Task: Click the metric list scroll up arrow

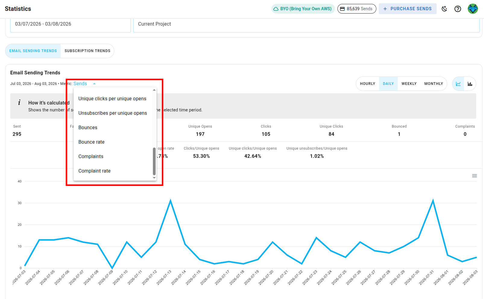Action: (x=154, y=90)
